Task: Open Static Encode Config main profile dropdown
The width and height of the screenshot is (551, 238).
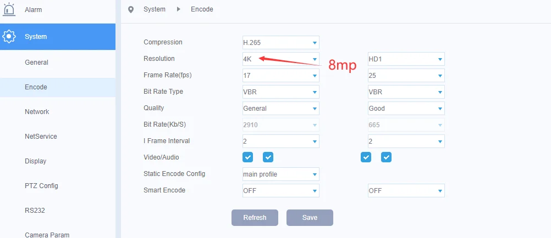Action: (281, 174)
